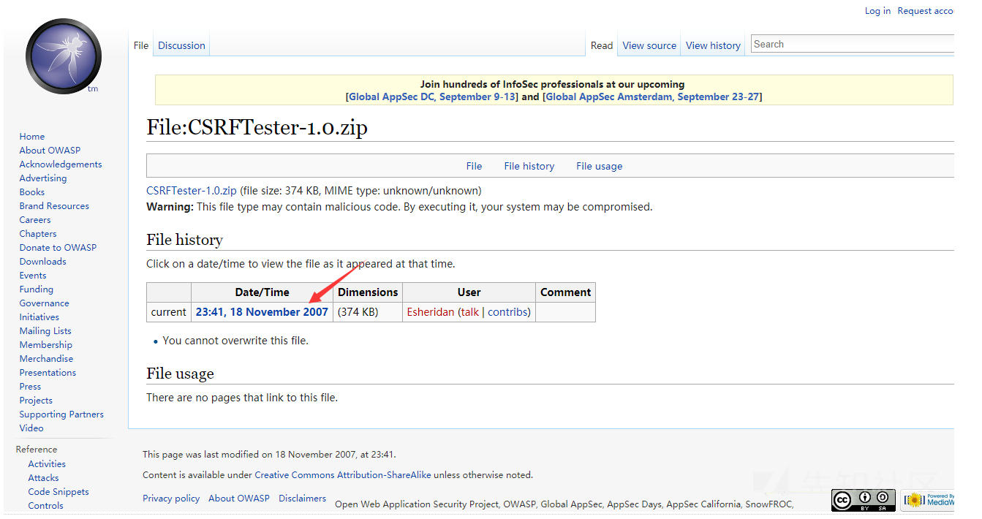
Task: Click the Dimensions column header
Action: click(368, 292)
